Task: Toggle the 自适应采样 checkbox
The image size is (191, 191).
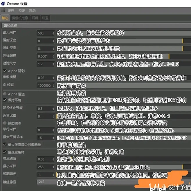Action: (4, 152)
